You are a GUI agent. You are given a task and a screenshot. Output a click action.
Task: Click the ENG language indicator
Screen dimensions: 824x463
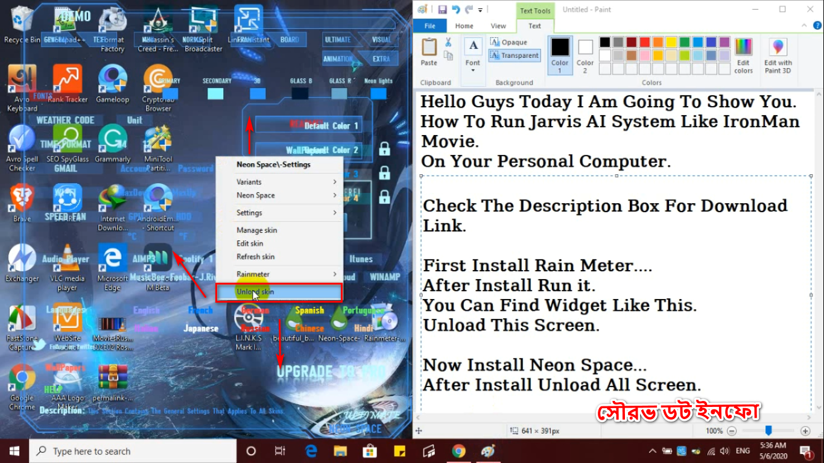coord(743,451)
